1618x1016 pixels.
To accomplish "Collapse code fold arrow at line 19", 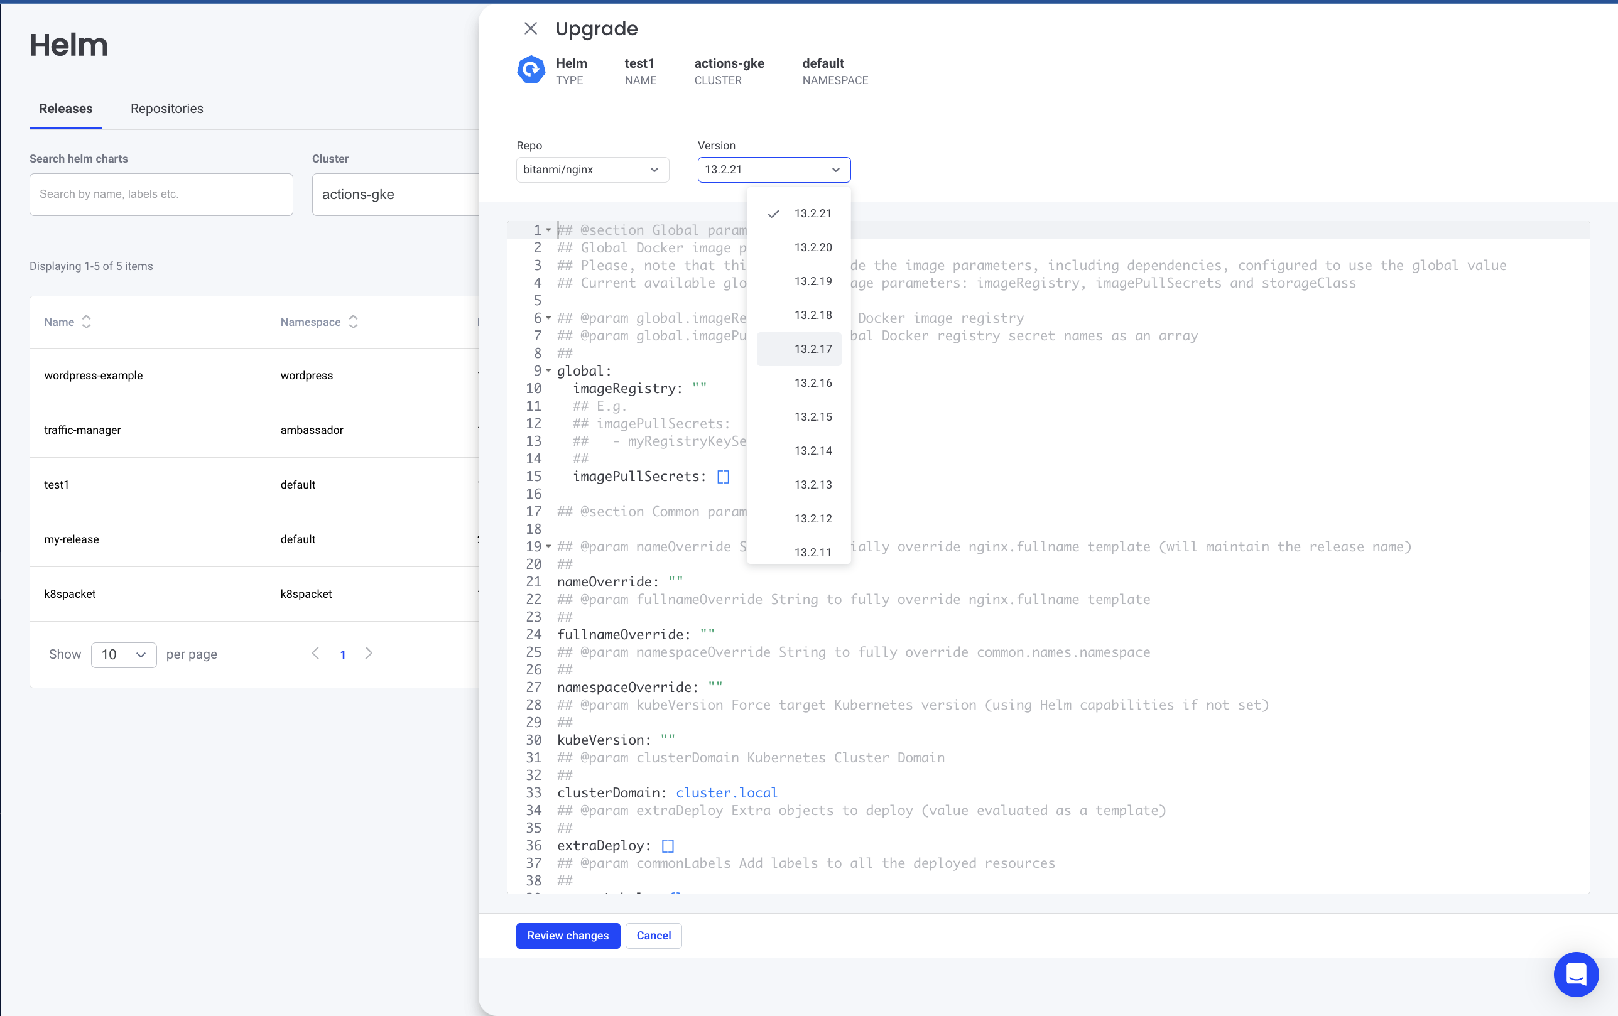I will coord(548,546).
